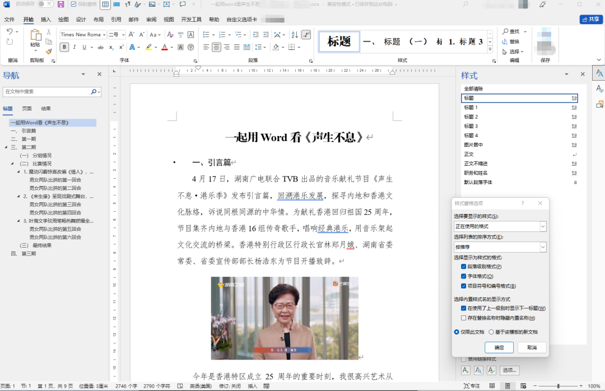Decrease paragraph indent
Screen dimensions: 605x391
tap(256, 35)
